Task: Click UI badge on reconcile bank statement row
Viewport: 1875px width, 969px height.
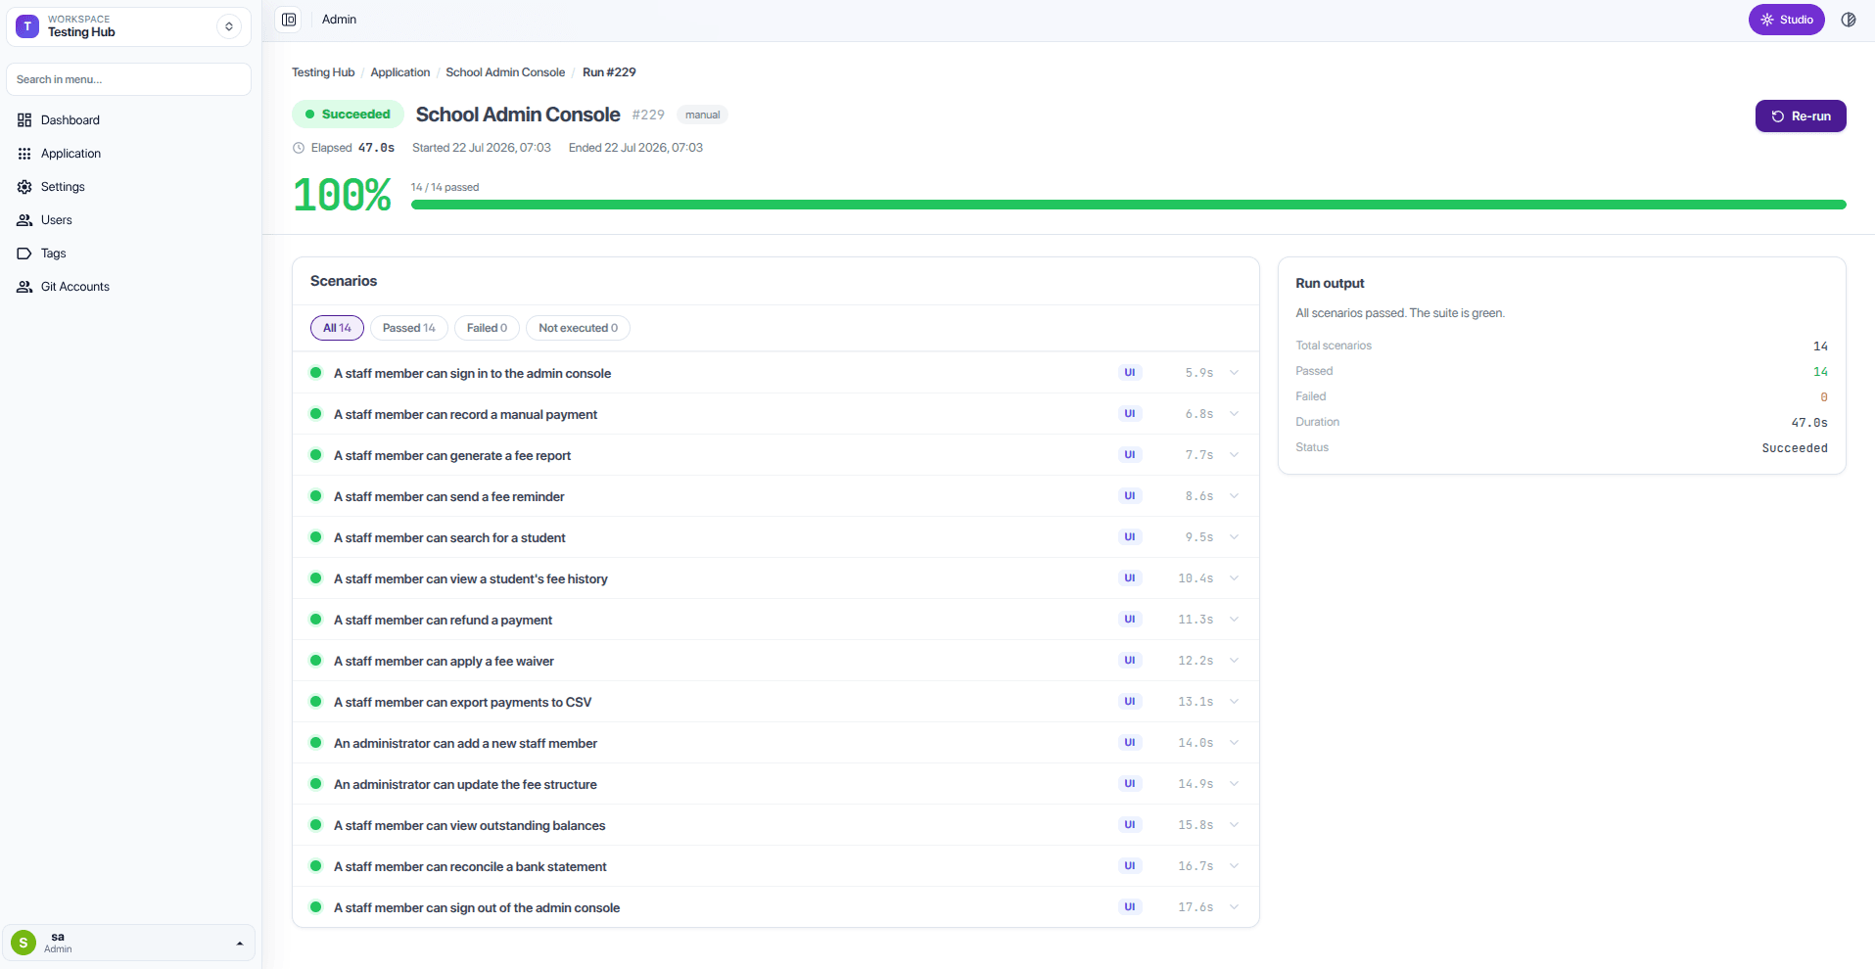Action: (1130, 866)
